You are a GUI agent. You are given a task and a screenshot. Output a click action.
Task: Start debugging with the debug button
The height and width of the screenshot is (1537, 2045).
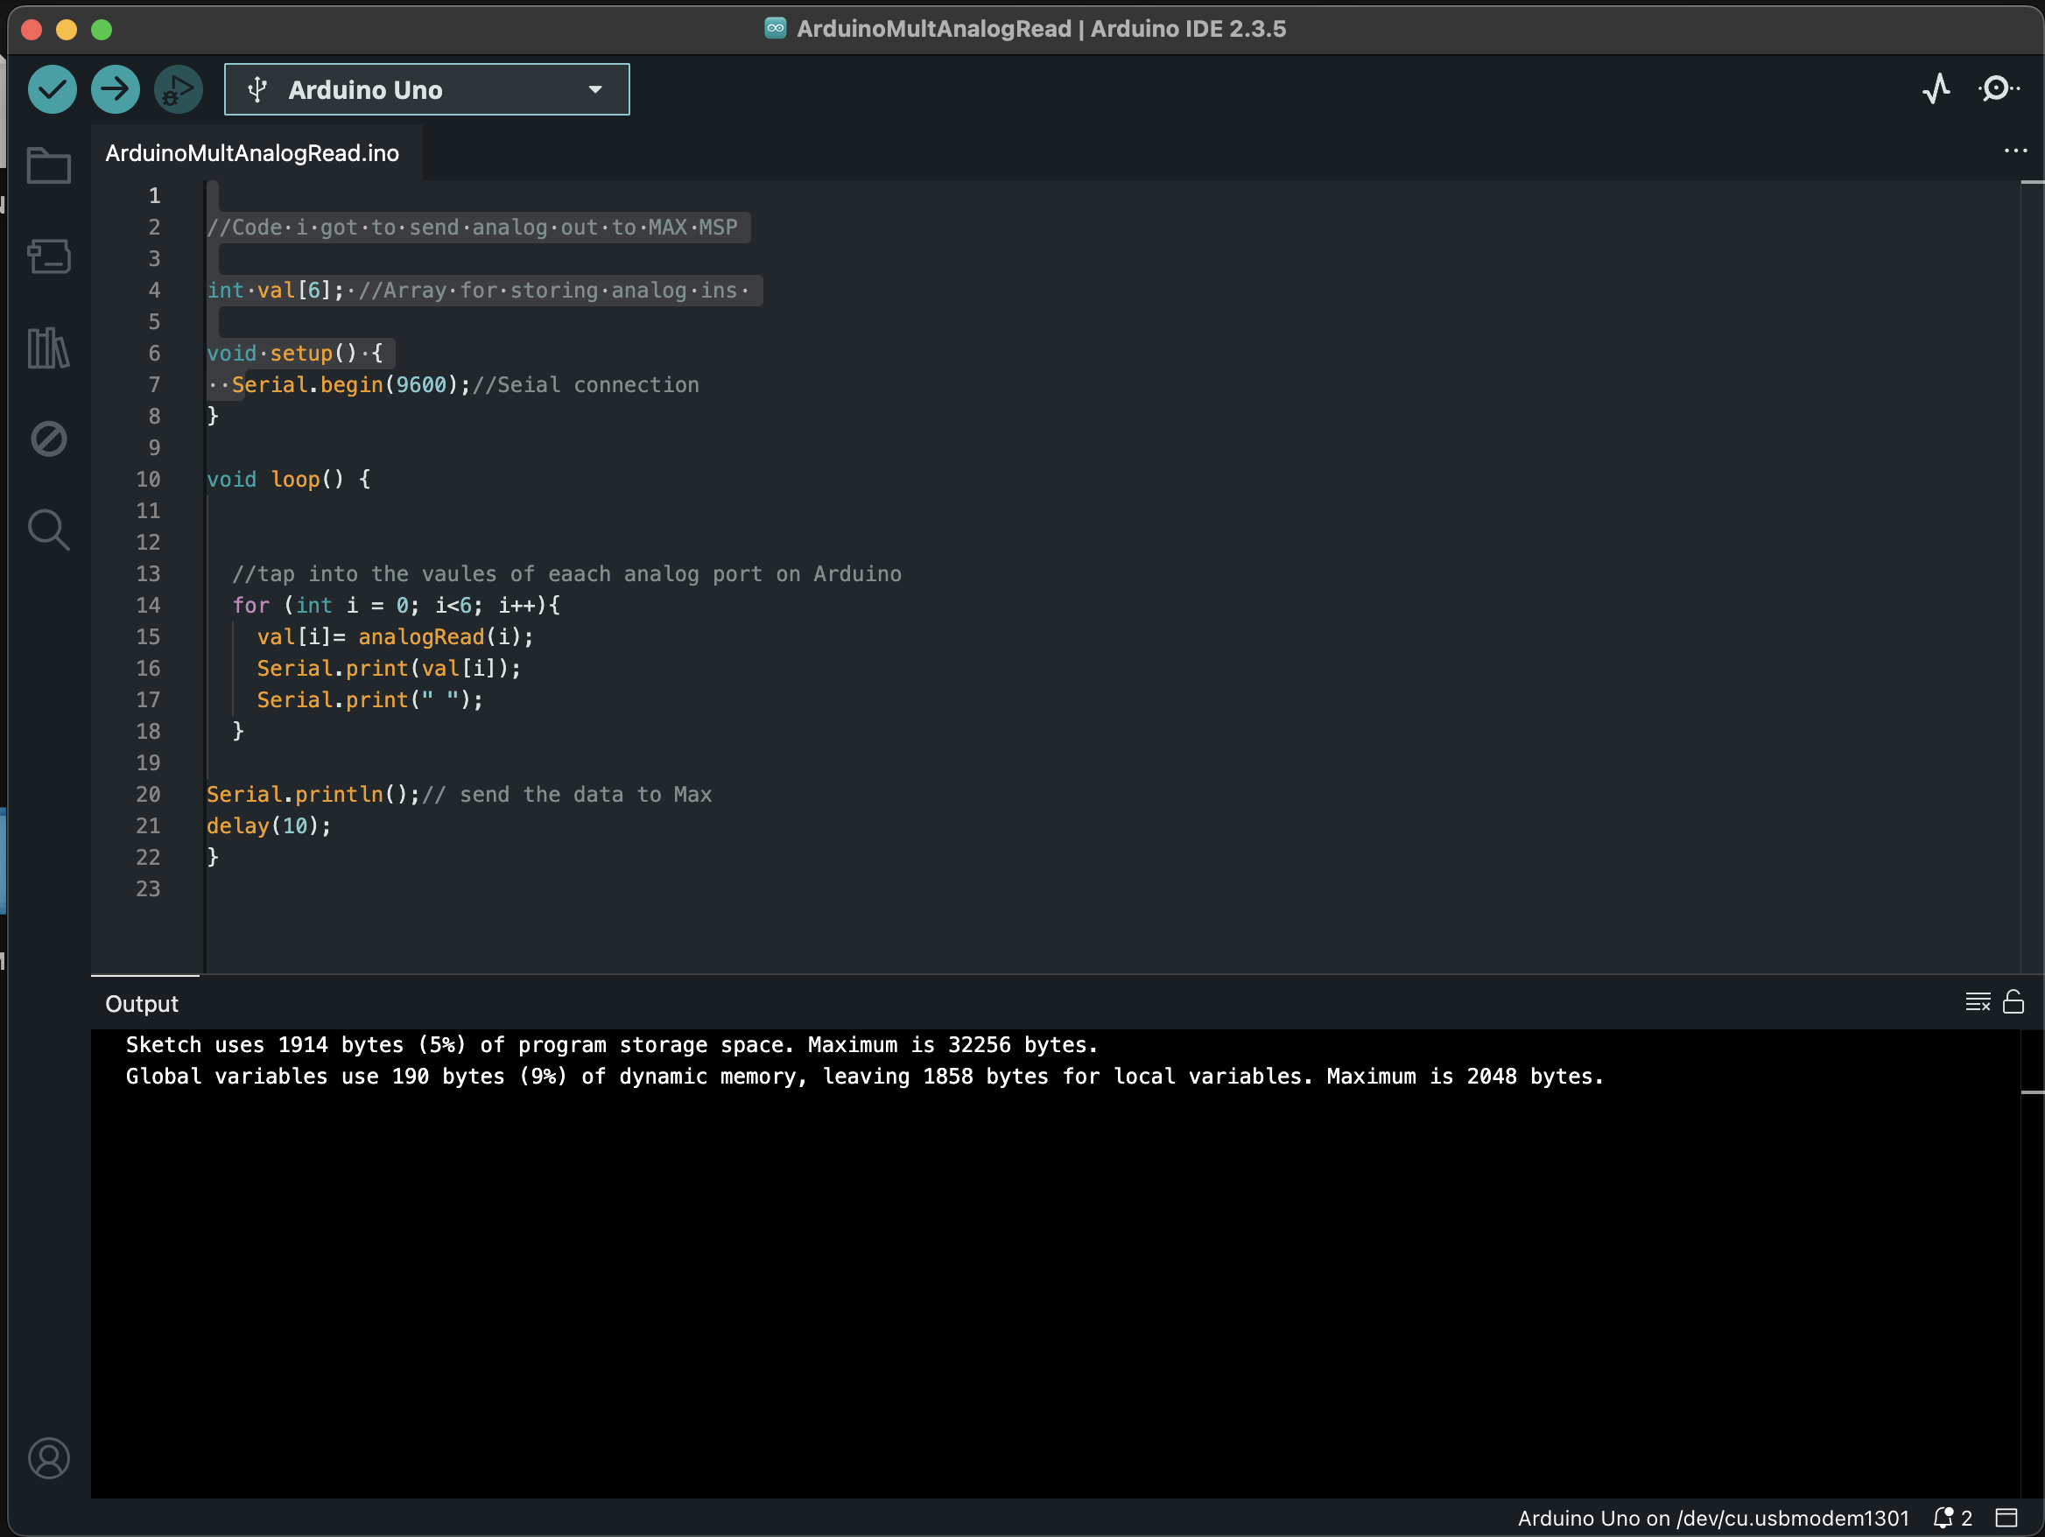178,89
